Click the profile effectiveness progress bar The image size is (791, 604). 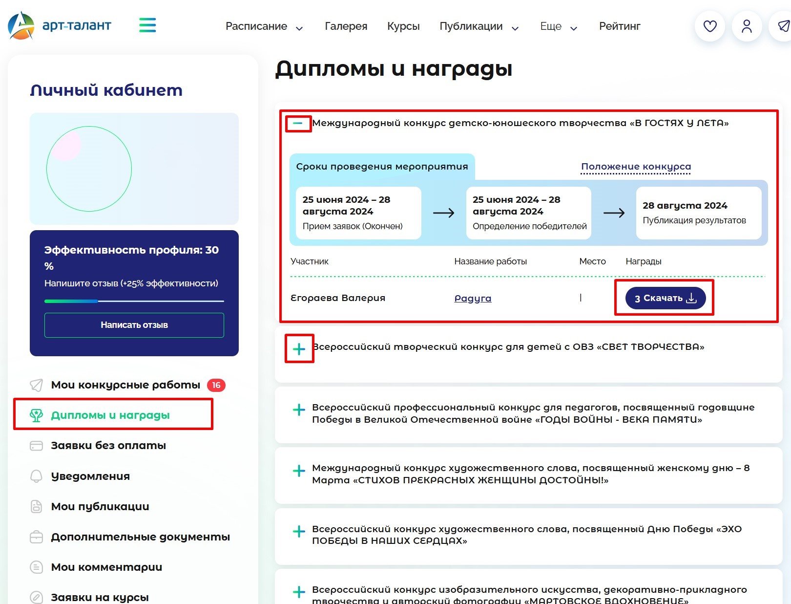pos(134,301)
